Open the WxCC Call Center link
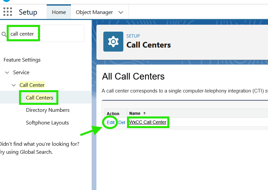 148,122
